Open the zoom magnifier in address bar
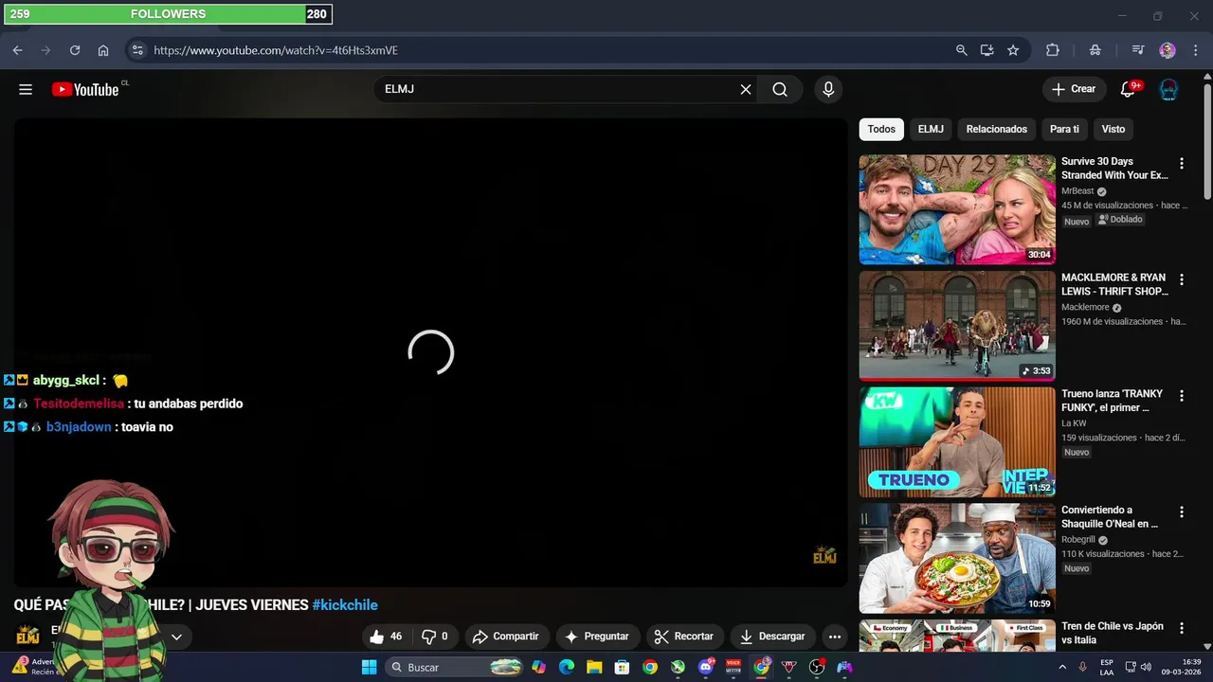This screenshot has width=1213, height=682. click(961, 50)
